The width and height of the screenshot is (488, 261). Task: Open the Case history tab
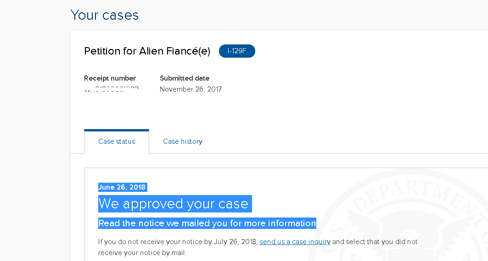(x=182, y=141)
